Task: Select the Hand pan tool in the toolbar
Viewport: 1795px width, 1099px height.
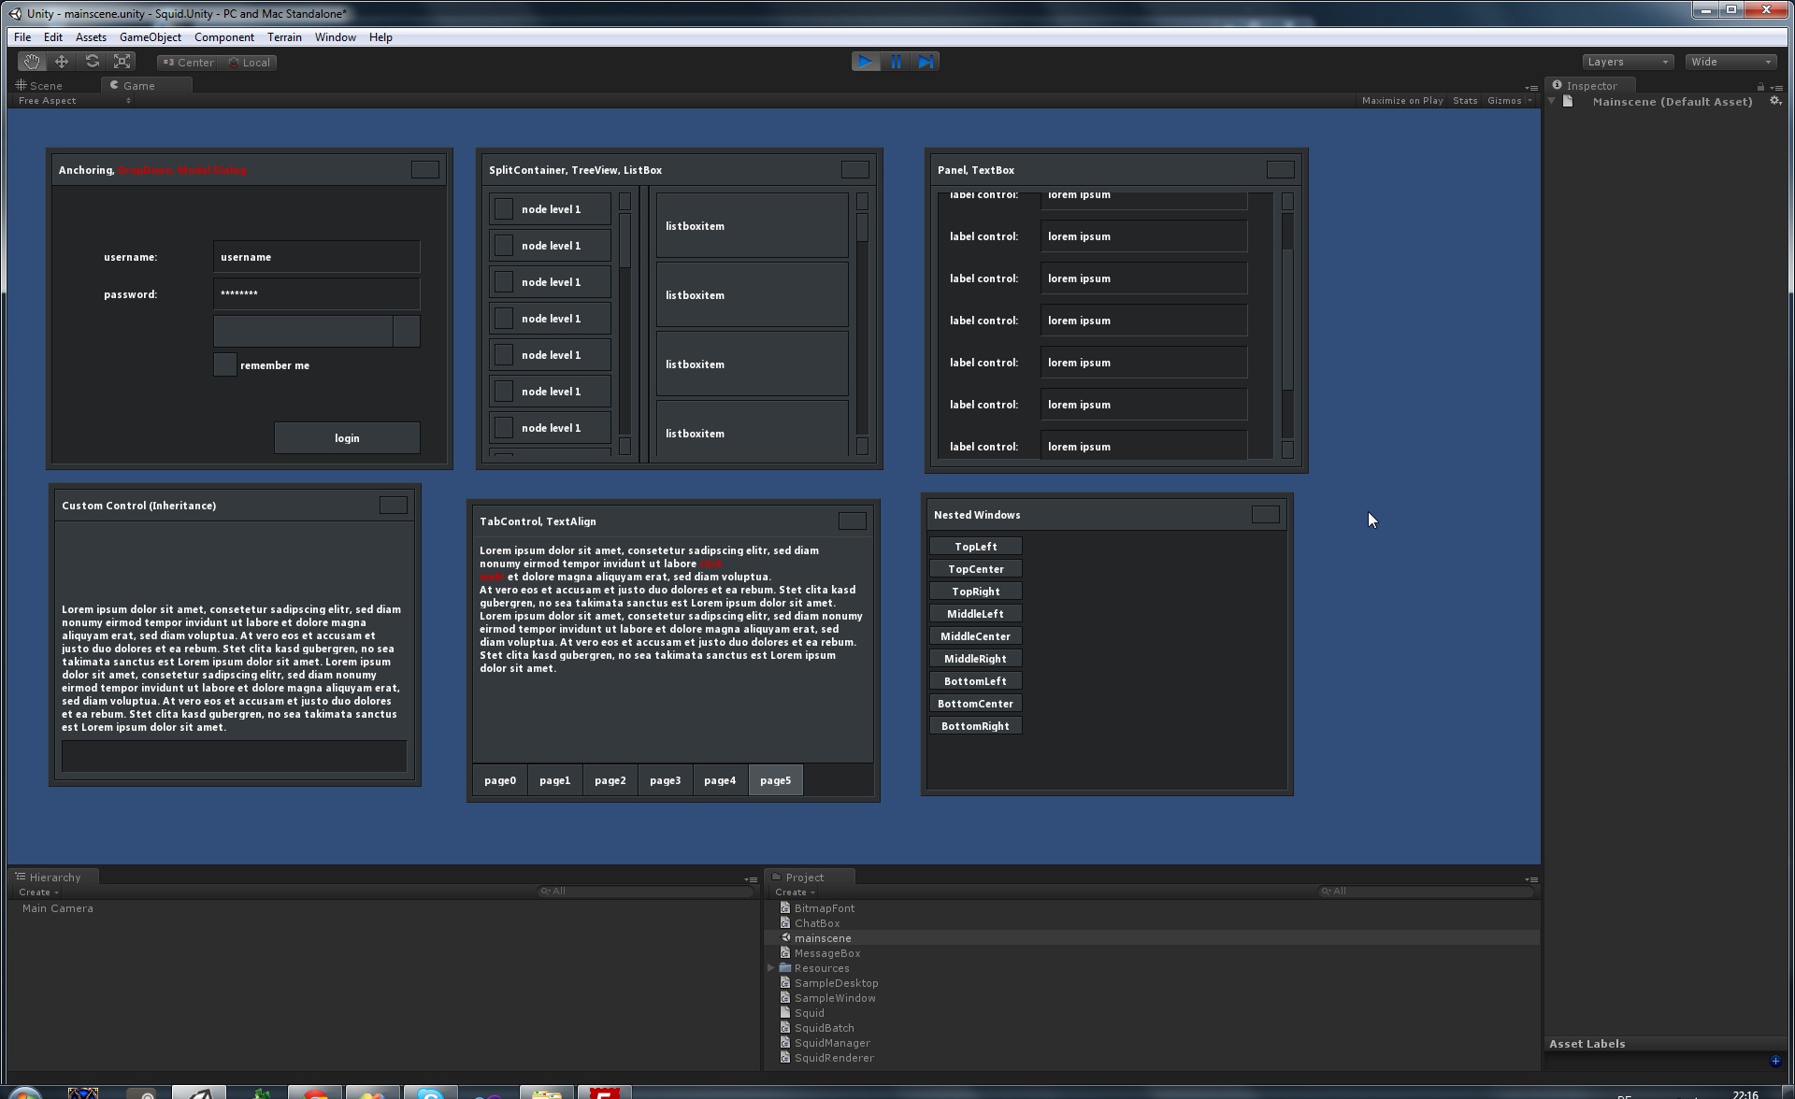Action: pyautogui.click(x=31, y=61)
